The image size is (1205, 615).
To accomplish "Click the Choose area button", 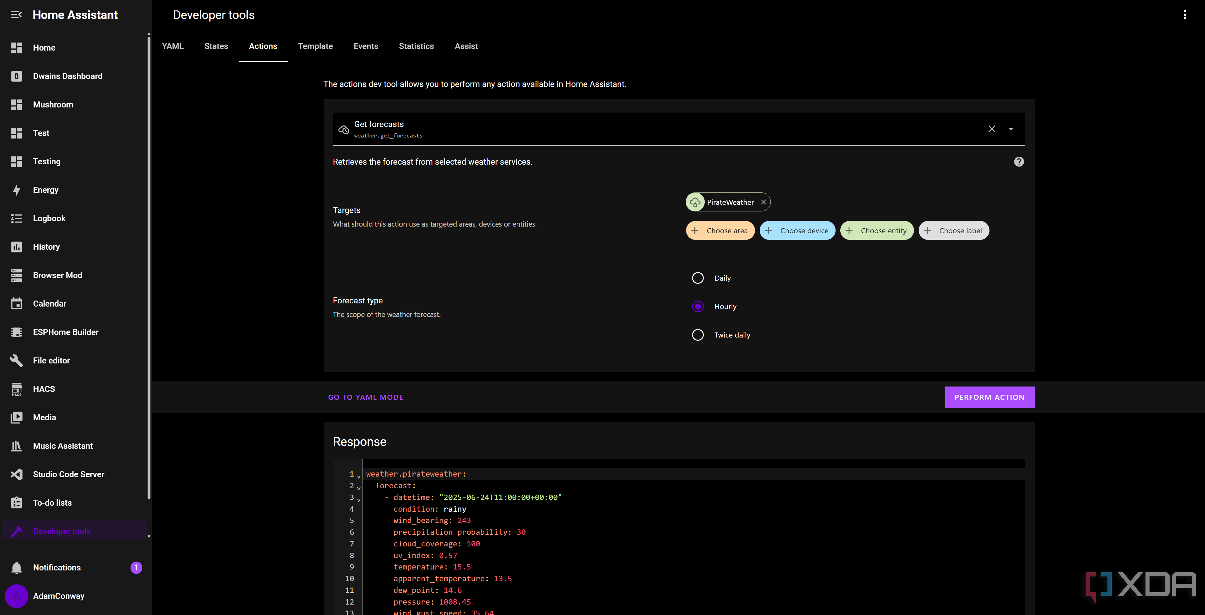I will tap(720, 231).
